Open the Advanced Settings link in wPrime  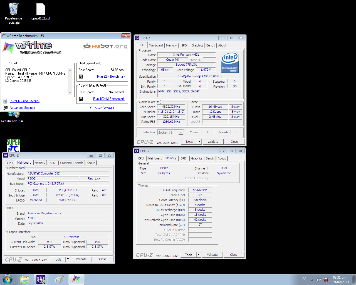pyautogui.click(x=22, y=108)
